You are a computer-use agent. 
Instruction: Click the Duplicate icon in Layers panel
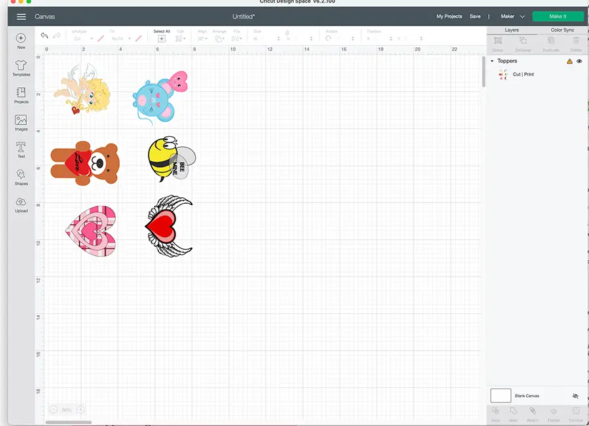coord(551,40)
